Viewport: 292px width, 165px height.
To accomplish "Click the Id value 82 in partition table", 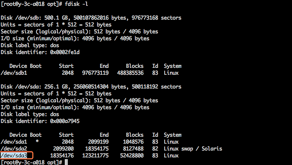I will tap(155, 149).
